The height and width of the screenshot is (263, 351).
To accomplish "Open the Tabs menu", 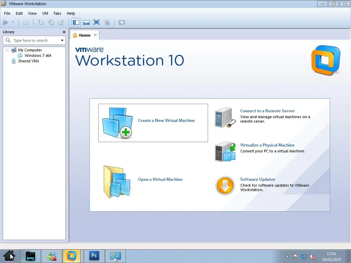I will tap(57, 13).
